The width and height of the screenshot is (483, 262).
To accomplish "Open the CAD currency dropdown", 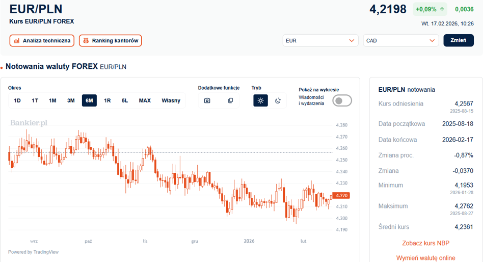I will pos(401,40).
